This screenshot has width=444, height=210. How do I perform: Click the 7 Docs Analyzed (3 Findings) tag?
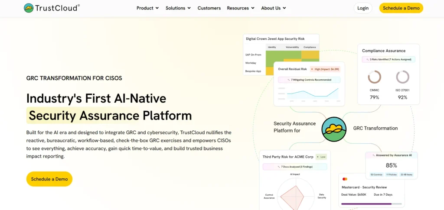[295, 167]
